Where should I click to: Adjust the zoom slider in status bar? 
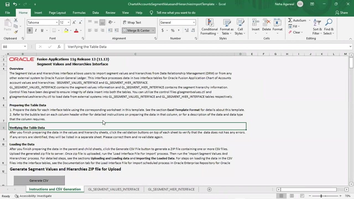(321, 196)
